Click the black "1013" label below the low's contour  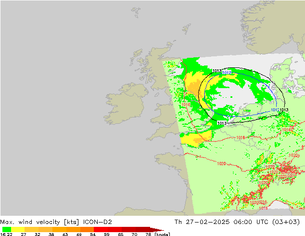(x=222, y=123)
